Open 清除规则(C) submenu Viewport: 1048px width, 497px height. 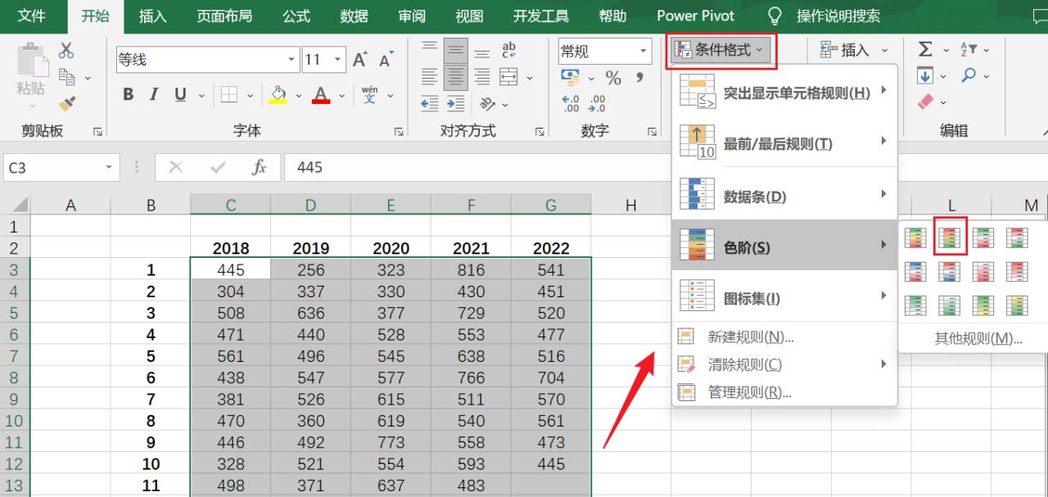pyautogui.click(x=784, y=364)
